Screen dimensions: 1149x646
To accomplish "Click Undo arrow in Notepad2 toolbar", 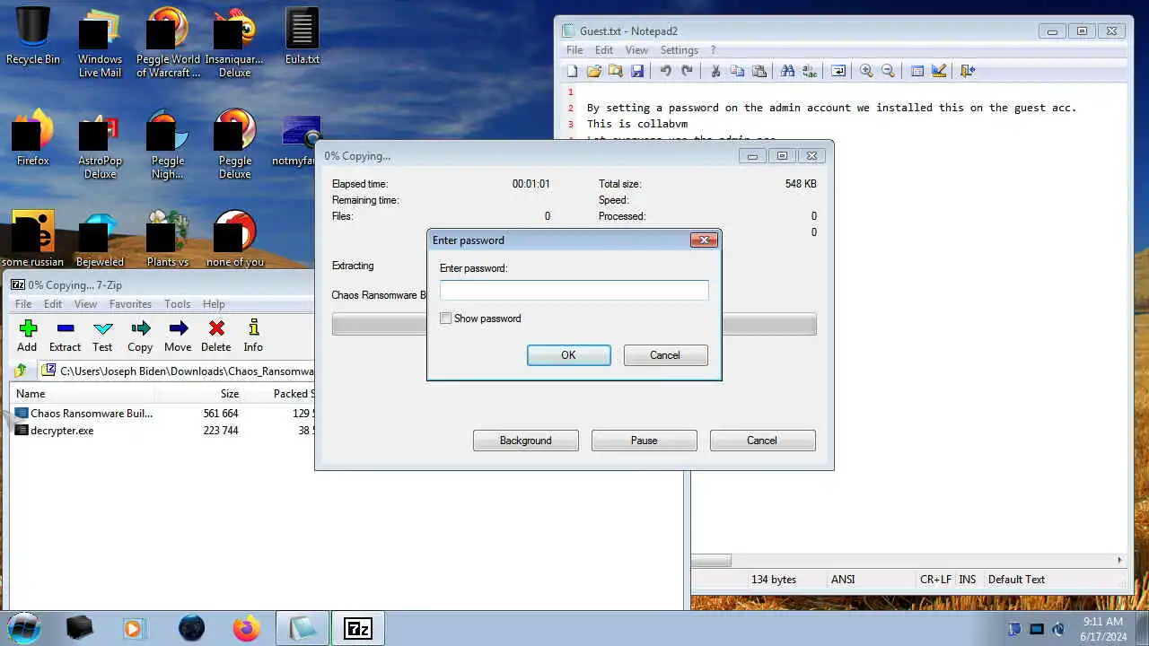I will (665, 71).
